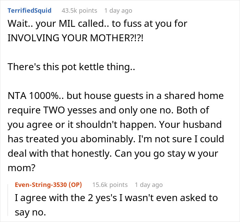Image resolution: width=240 pixels, height=222 pixels.
Task: Click "say no." ending the OP reply
Action: [x=30, y=212]
